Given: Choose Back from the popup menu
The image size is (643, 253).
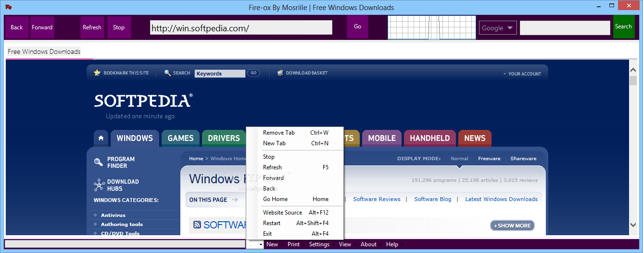Looking at the screenshot, I should [x=295, y=189].
